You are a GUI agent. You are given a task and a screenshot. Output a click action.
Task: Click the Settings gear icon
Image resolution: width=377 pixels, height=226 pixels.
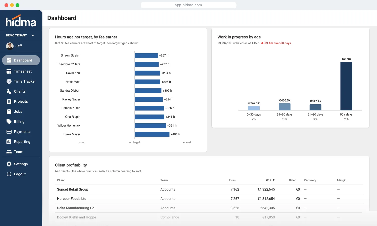click(9, 164)
